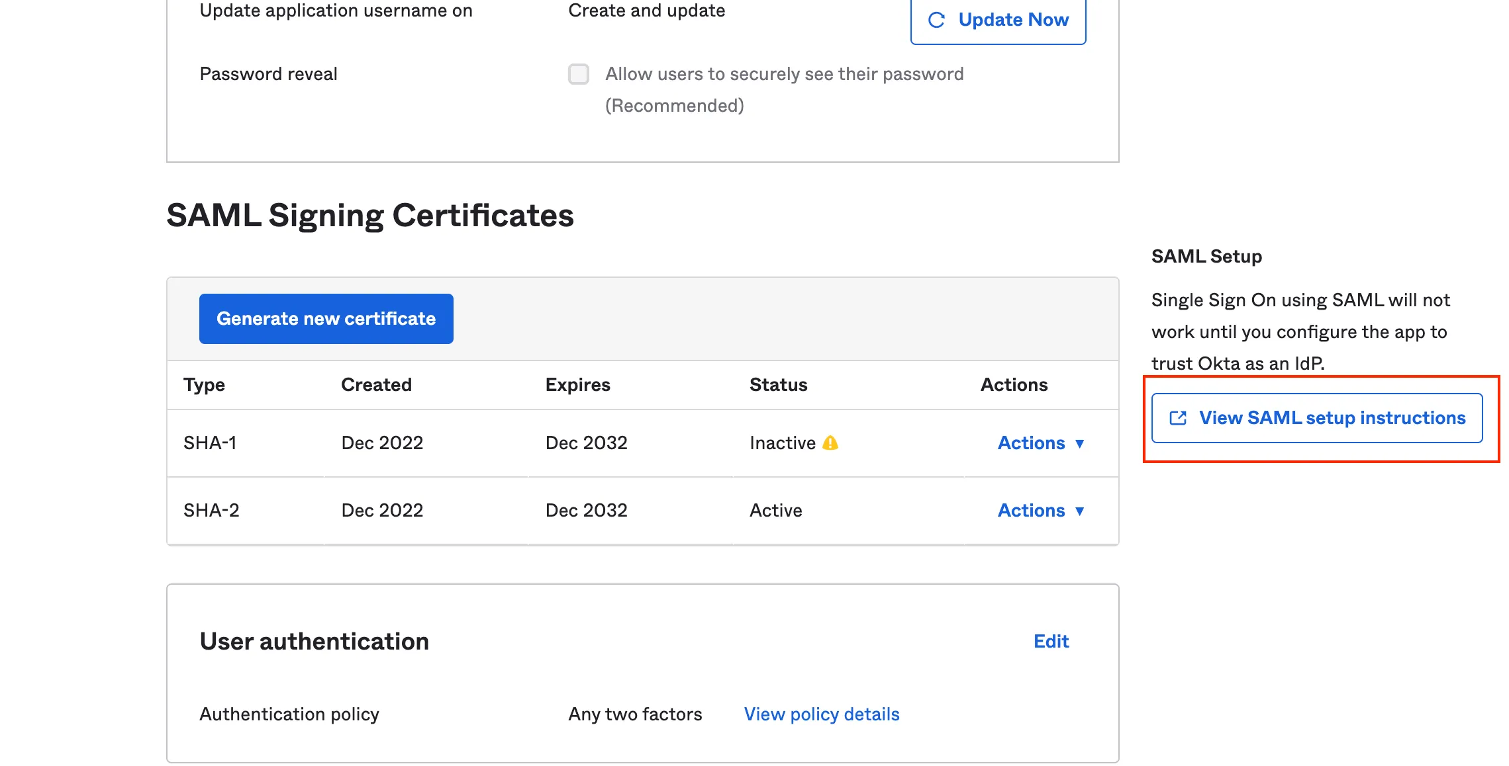Click View policy details link

click(x=821, y=714)
